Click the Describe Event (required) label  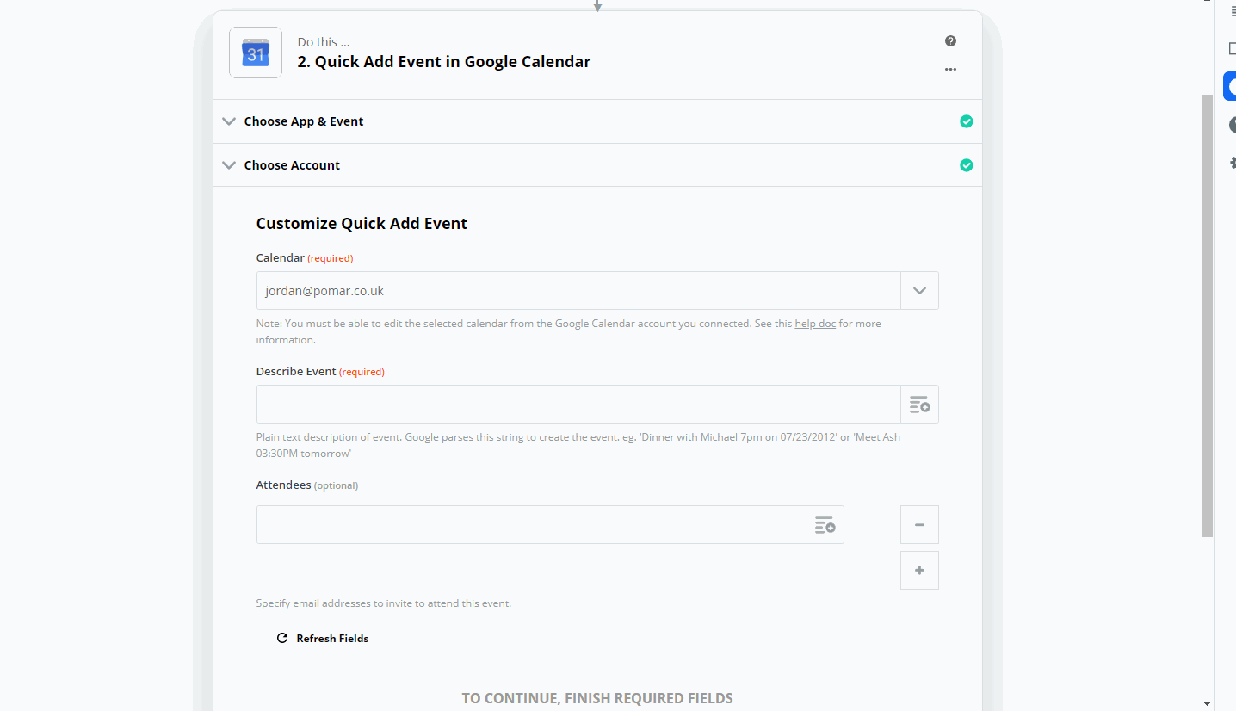pyautogui.click(x=320, y=372)
